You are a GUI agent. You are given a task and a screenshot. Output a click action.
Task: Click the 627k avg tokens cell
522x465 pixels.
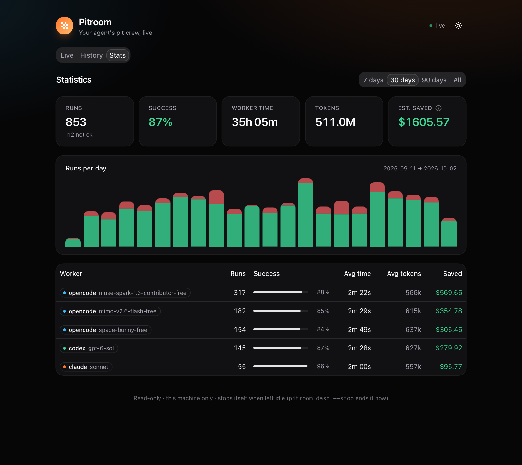point(413,348)
